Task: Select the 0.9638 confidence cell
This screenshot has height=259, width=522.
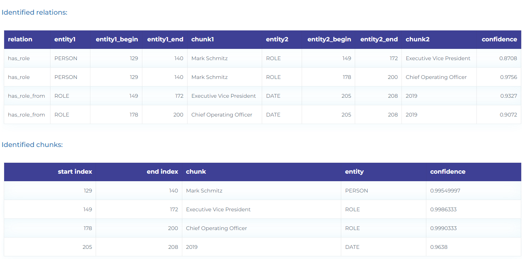Action: tap(439, 247)
